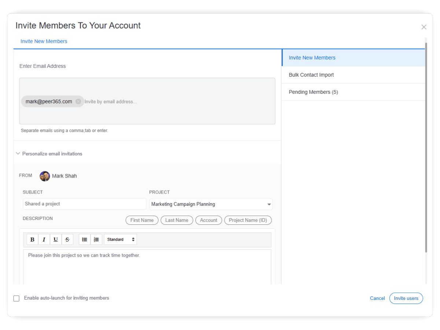The height and width of the screenshot is (330, 440).
Task: Select Invite New Members in side menu
Action: click(x=353, y=58)
